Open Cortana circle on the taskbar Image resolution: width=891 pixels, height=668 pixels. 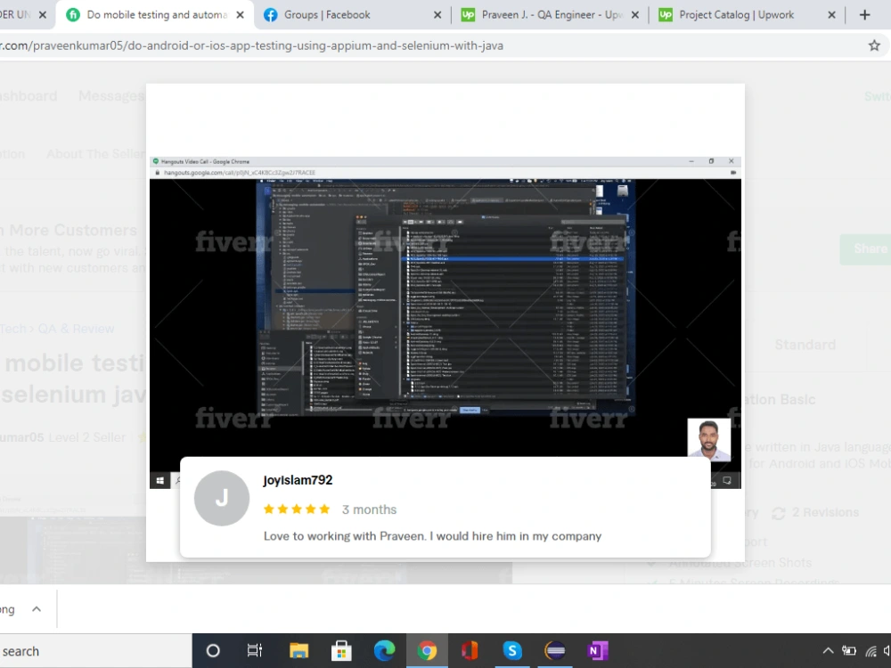point(213,651)
